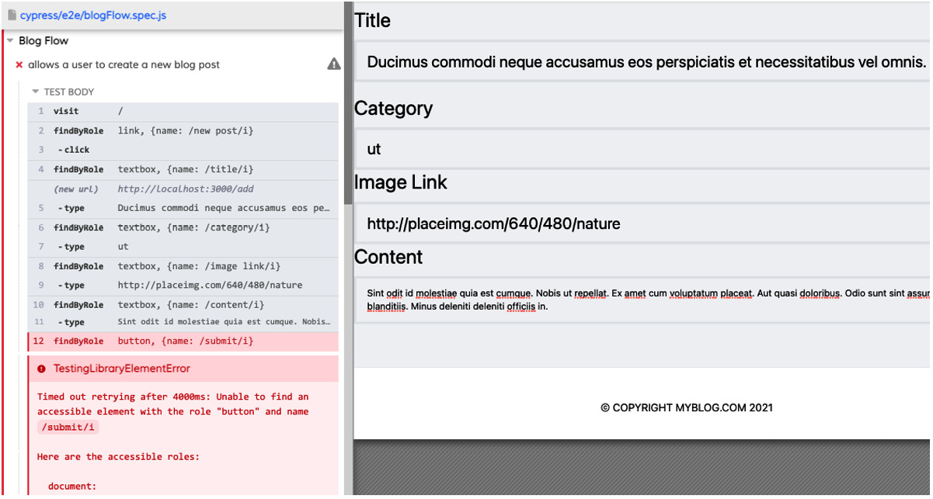The width and height of the screenshot is (933, 499).
Task: Click the info icon in the TestingLibraryElementError banner
Action: click(x=40, y=369)
